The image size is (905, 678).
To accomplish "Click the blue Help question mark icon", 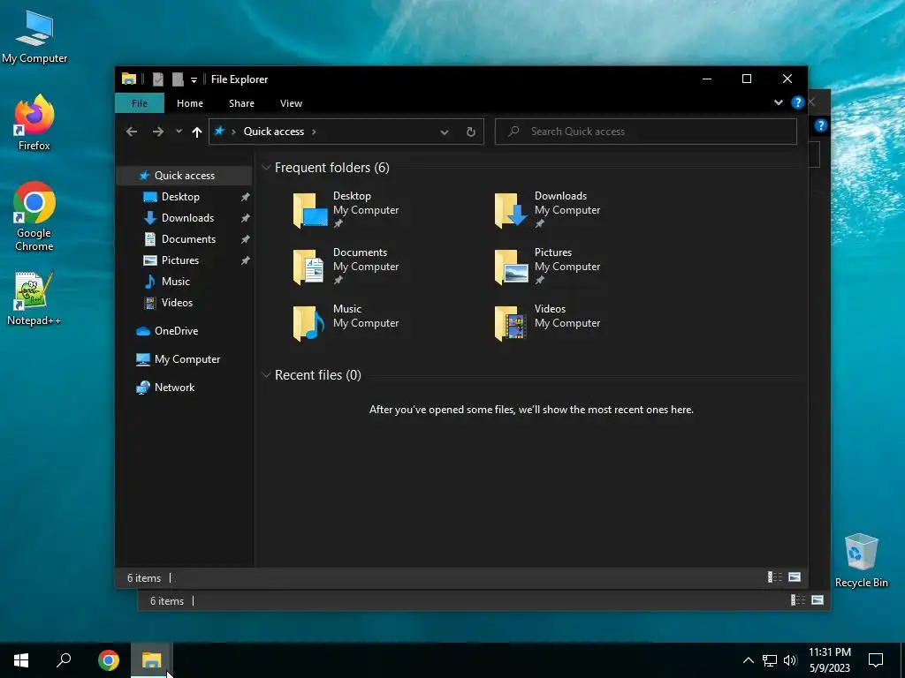I will 798,102.
